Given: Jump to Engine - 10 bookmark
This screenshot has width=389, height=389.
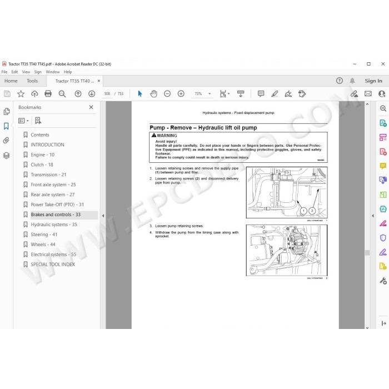Looking at the screenshot, I should click(x=42, y=155).
